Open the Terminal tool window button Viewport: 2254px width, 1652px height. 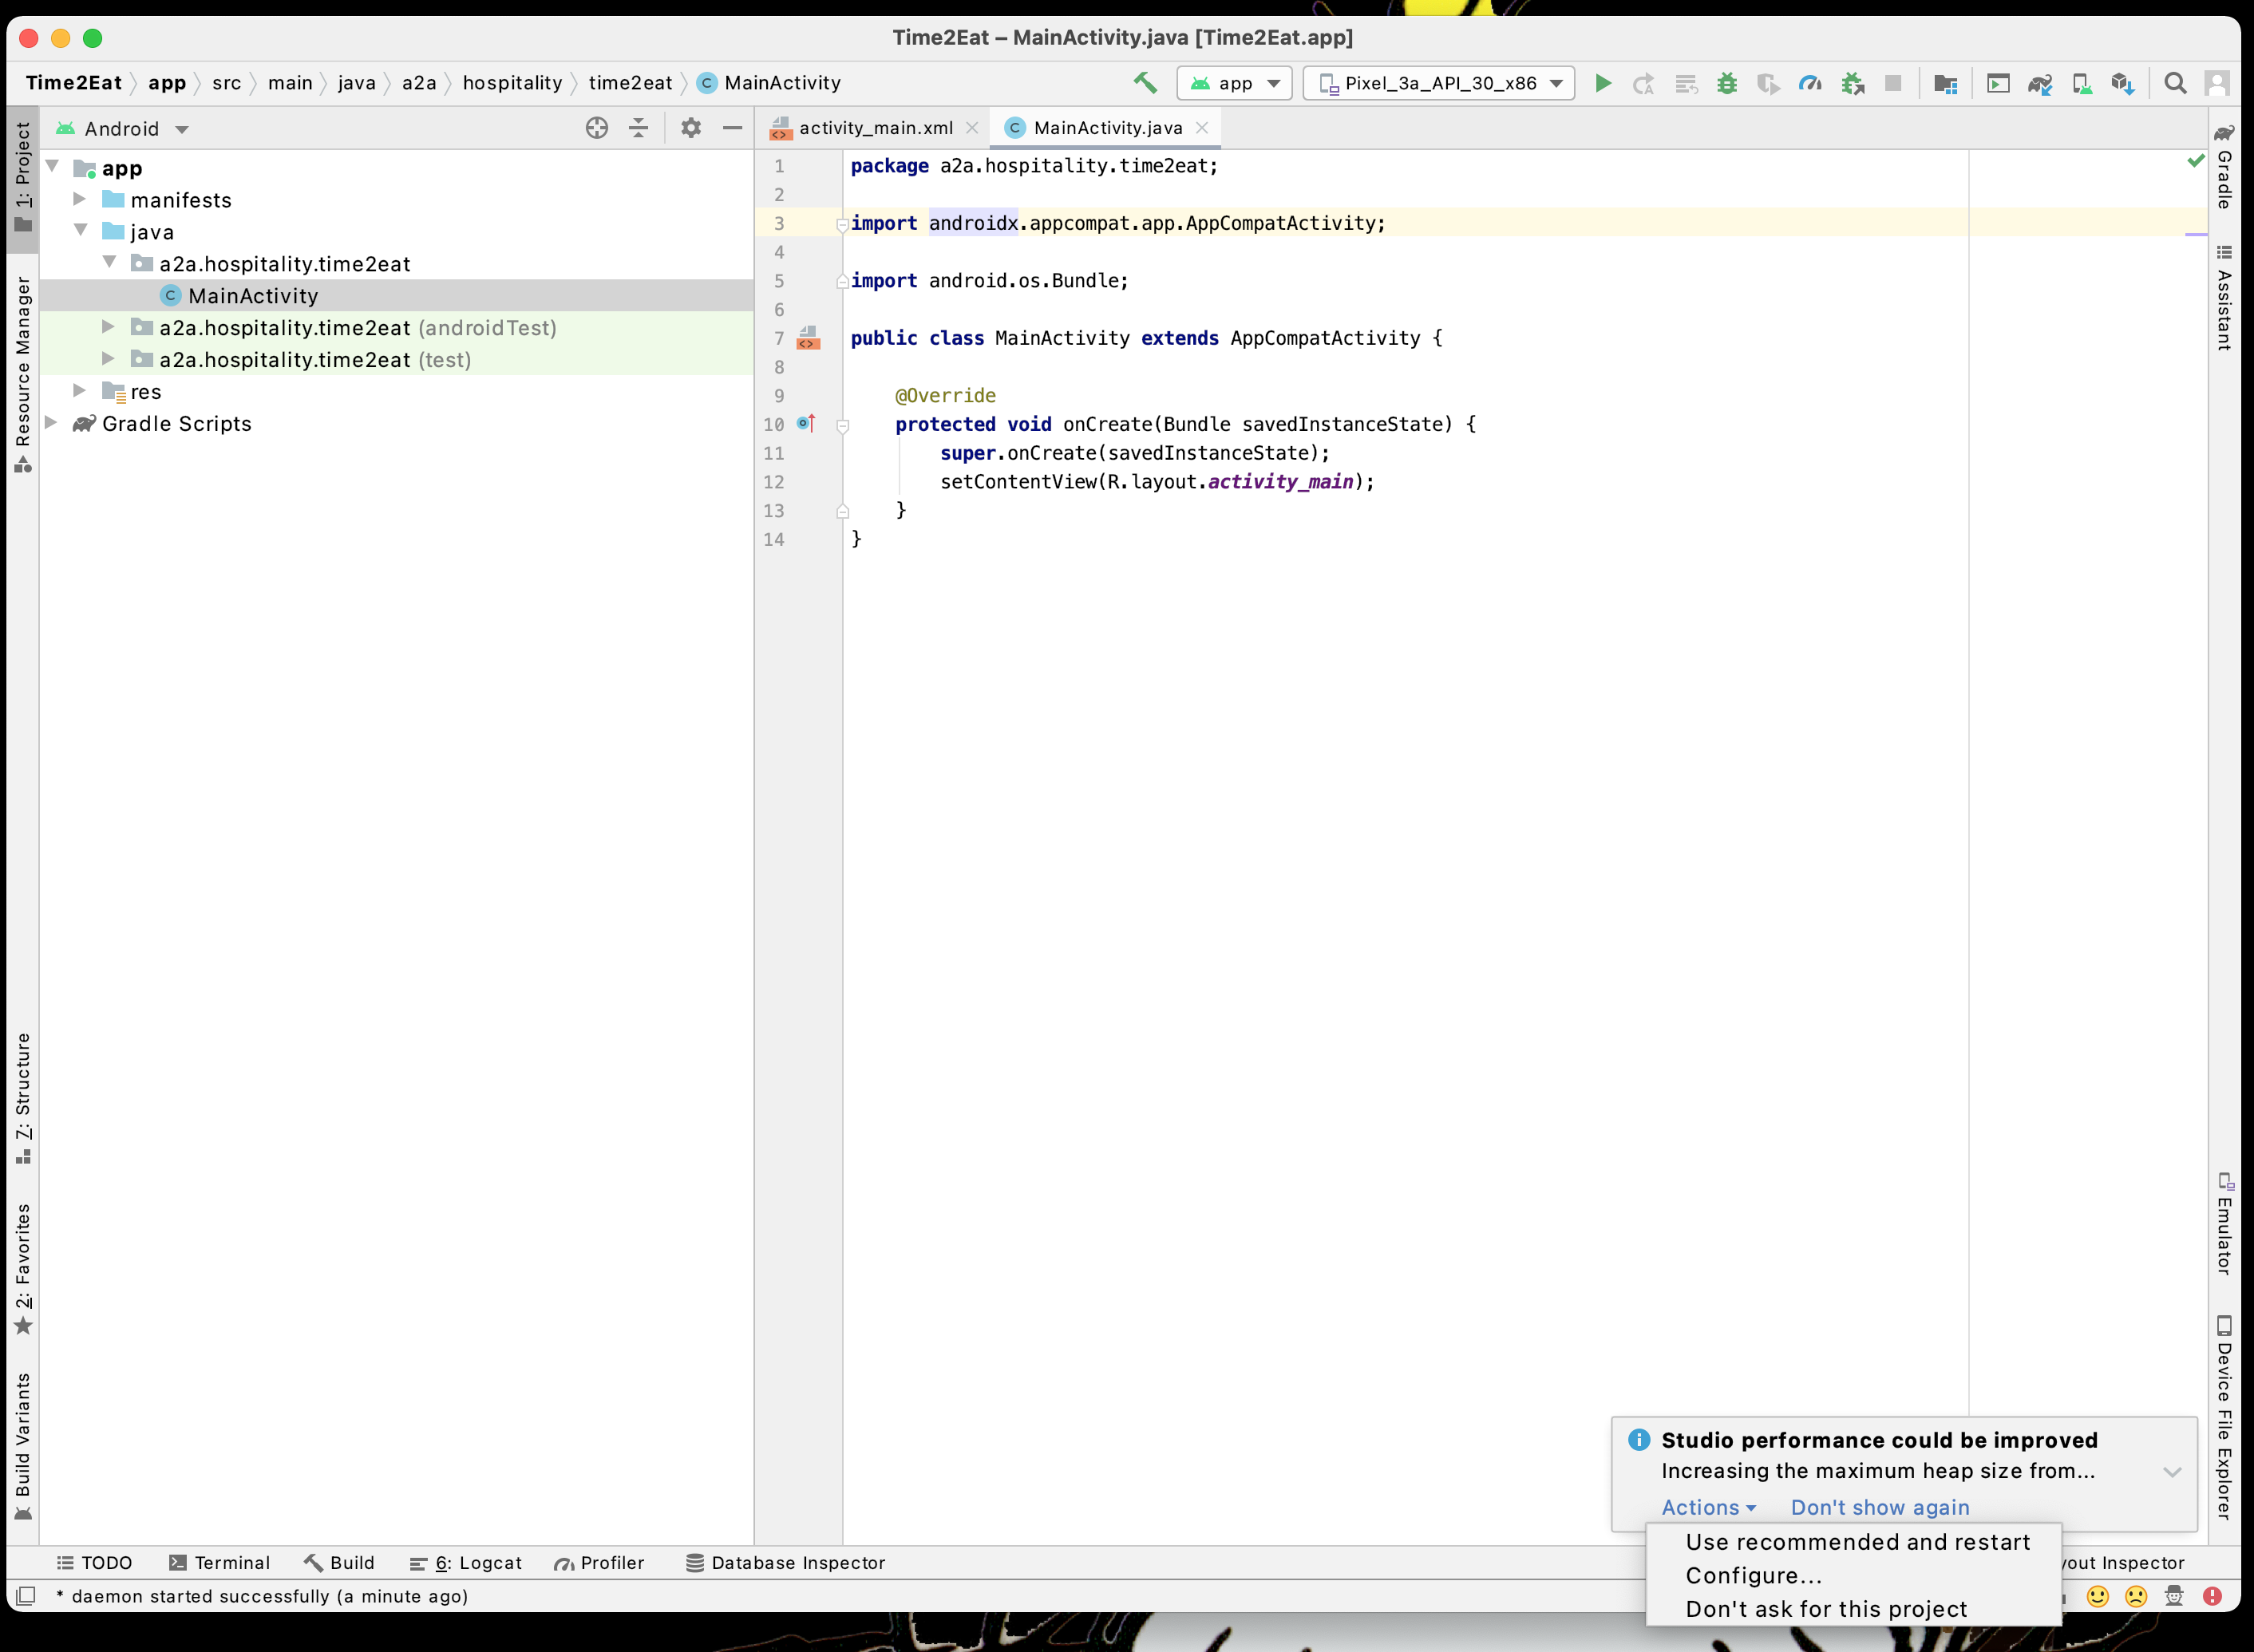[x=220, y=1563]
